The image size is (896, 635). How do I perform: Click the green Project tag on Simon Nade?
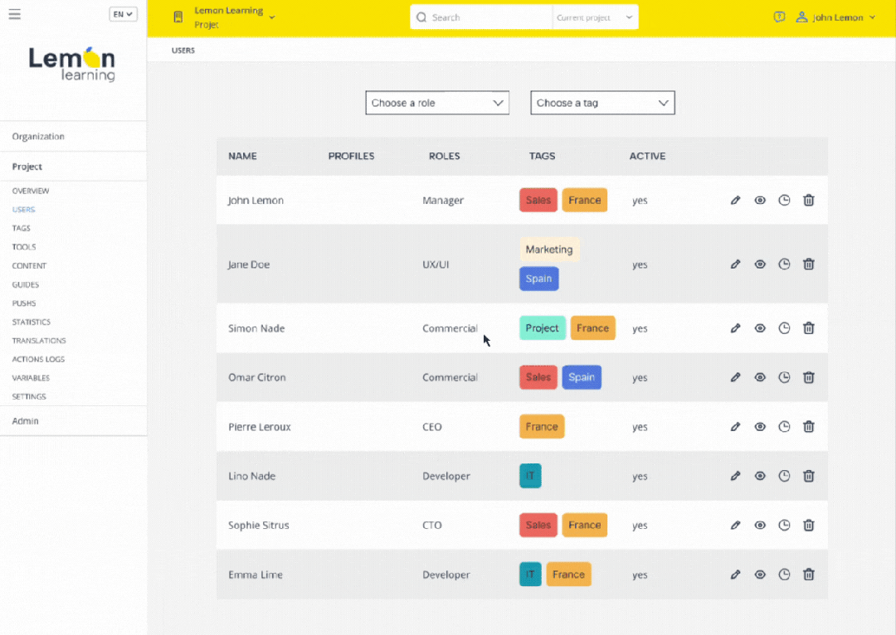pyautogui.click(x=543, y=328)
